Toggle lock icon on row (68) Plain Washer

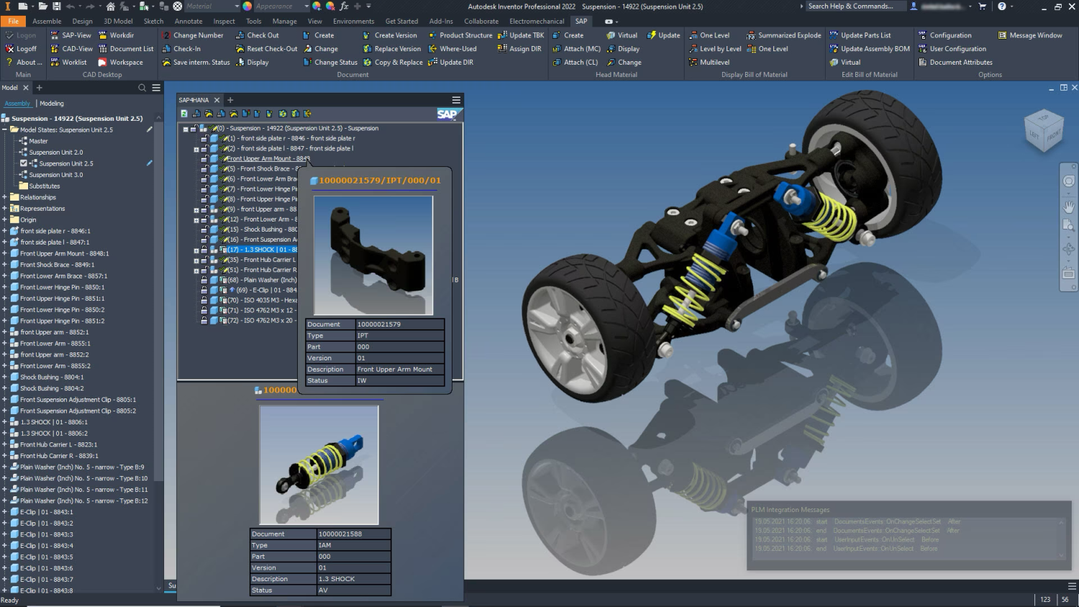204,280
